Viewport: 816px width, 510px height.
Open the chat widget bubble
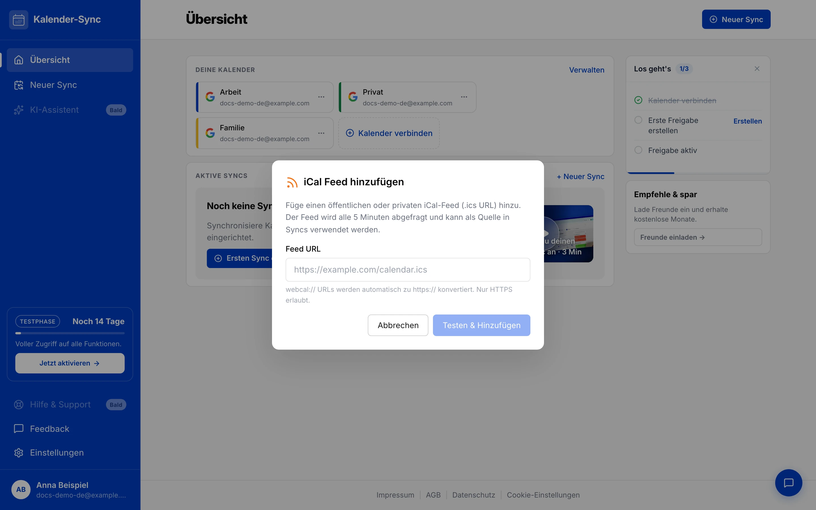[x=788, y=483]
